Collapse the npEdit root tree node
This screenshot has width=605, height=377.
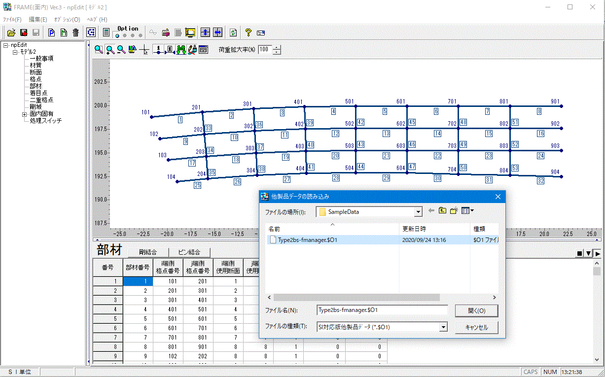(5, 45)
